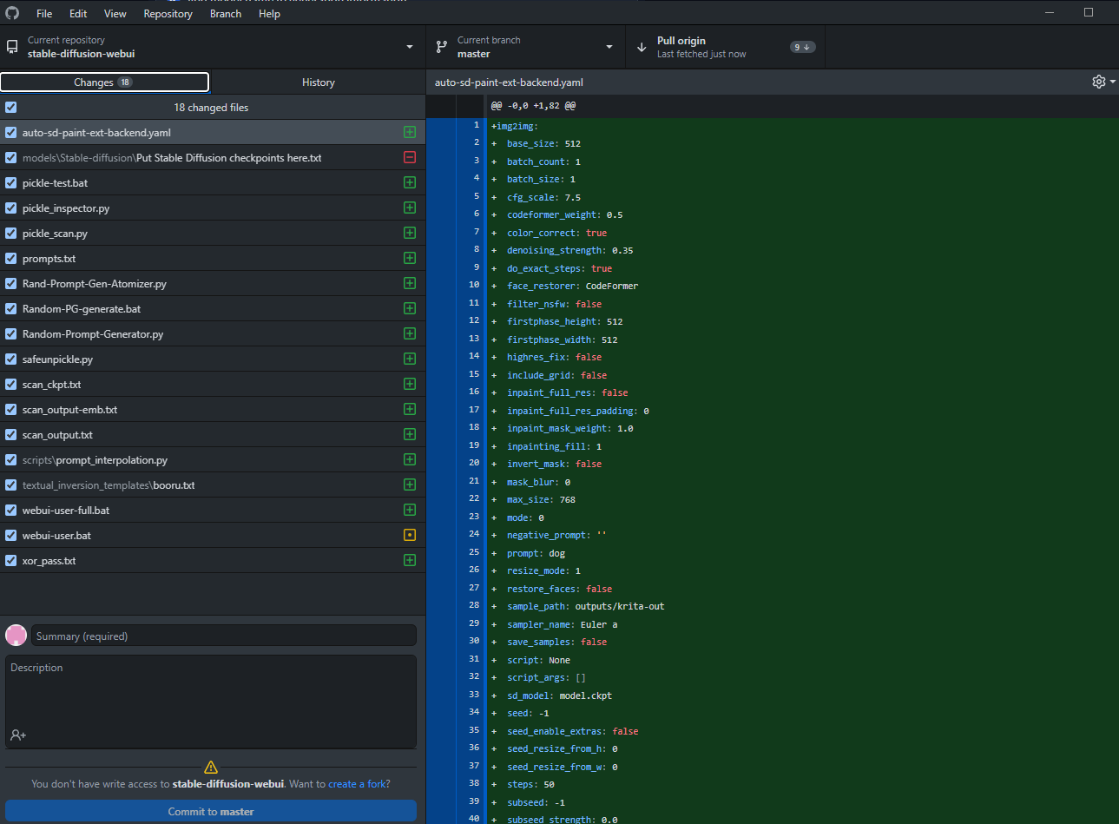
Task: Click added status icon for Rand-Prompt-Gen-Atomizer.py
Action: tap(410, 284)
